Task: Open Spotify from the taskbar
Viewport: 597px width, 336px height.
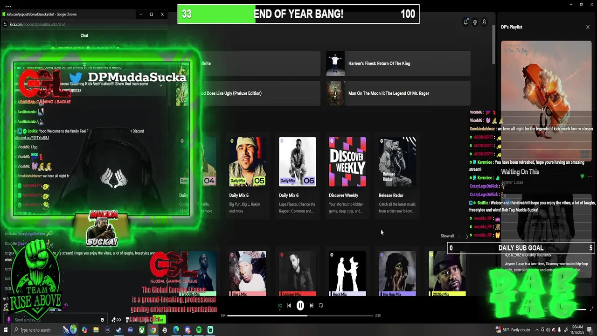Action: click(x=199, y=330)
